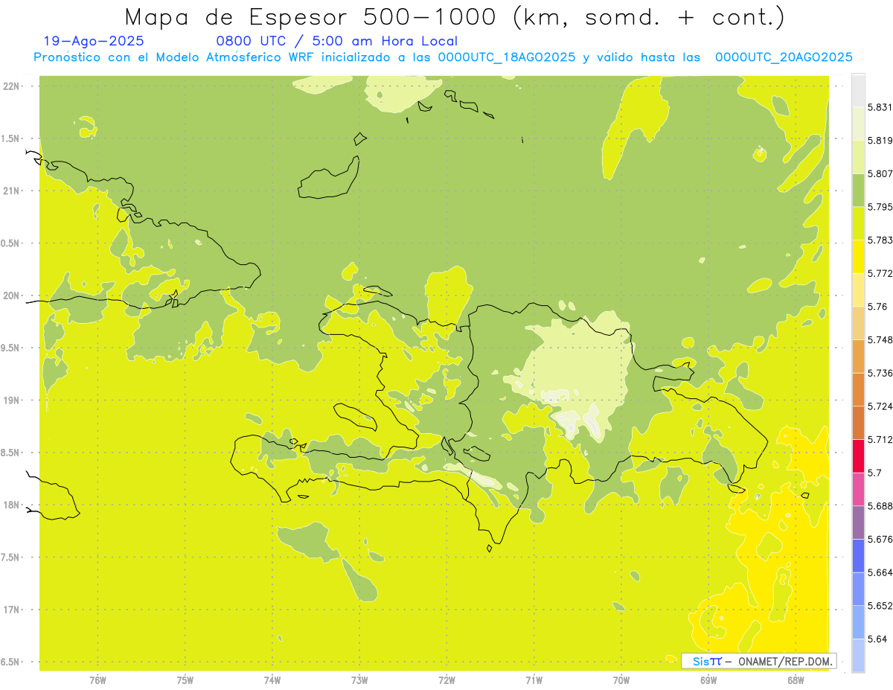The image size is (893, 690).
Task: Click the 74W longitude axis label
Action: pyautogui.click(x=272, y=680)
